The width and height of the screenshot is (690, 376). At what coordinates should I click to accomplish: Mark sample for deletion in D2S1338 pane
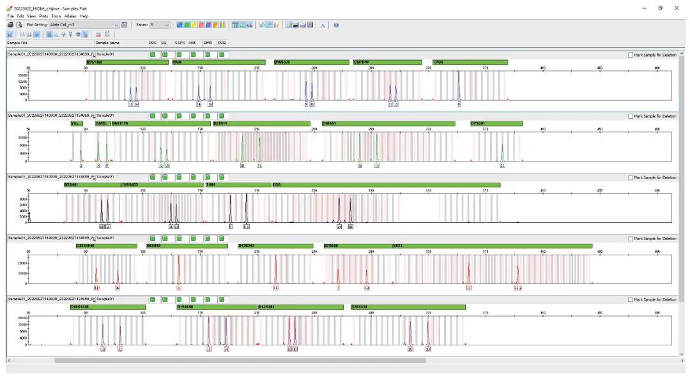click(x=631, y=299)
